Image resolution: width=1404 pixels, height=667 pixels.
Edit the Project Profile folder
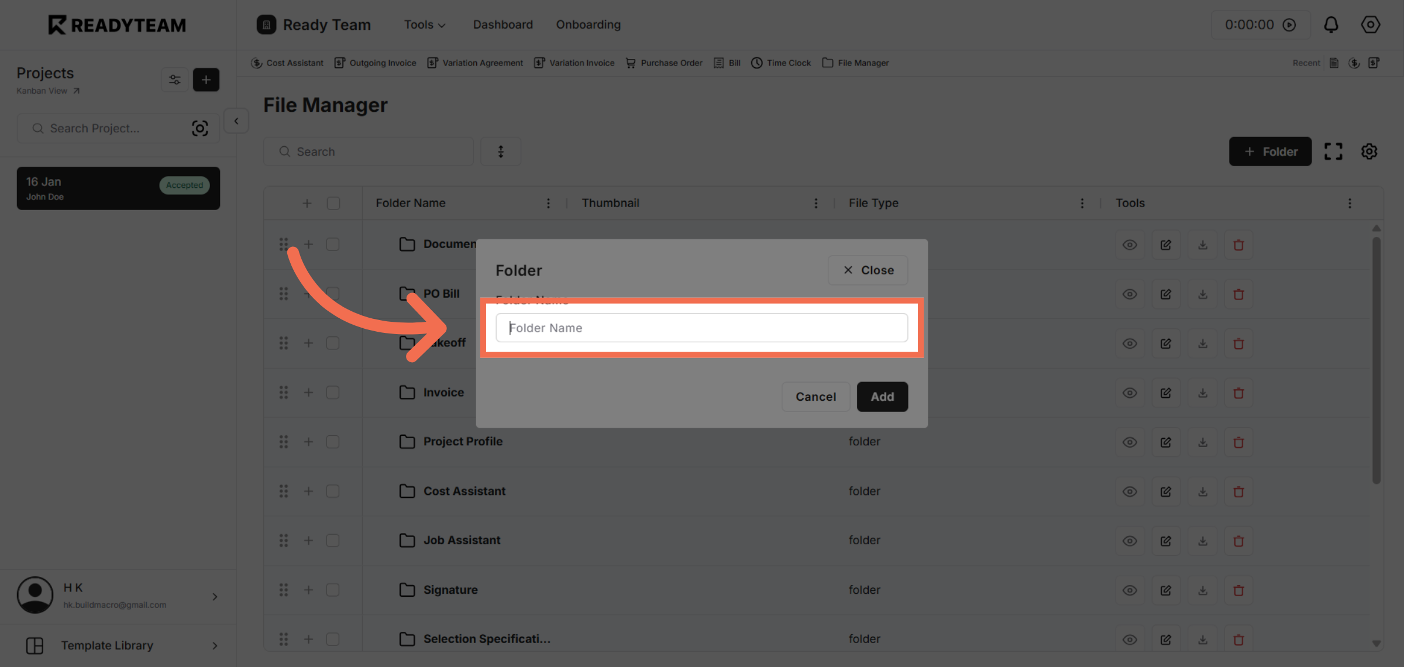click(1166, 442)
